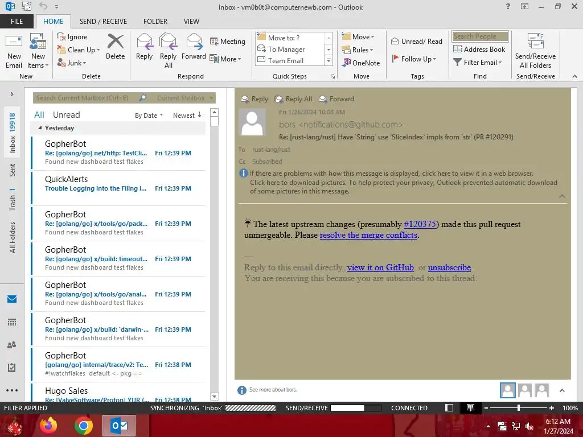Collapse the Yesterday group
Screen dimensions: 583x437
point(40,128)
